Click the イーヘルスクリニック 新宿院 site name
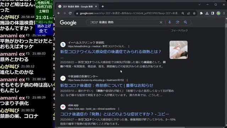This screenshot has width=227, height=128. 86,43
